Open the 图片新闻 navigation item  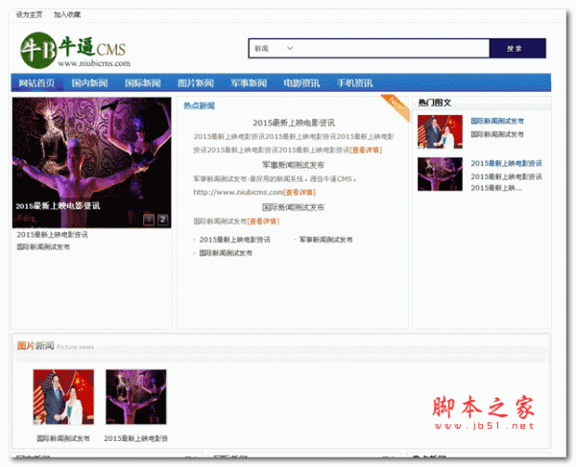tap(196, 82)
